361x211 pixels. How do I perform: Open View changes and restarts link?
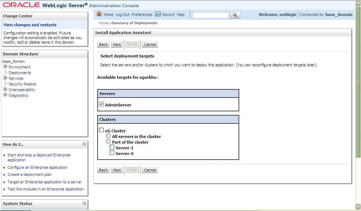(30, 25)
